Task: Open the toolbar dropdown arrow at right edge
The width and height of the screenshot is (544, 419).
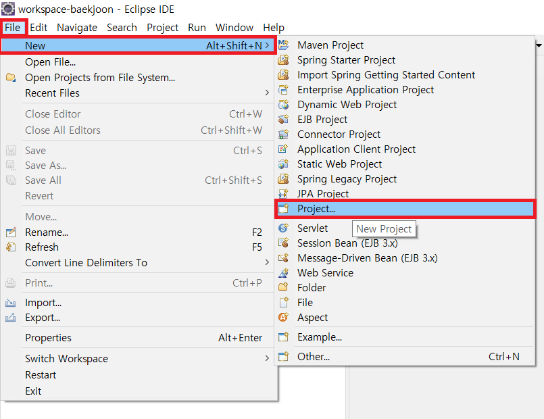Action: point(539,45)
